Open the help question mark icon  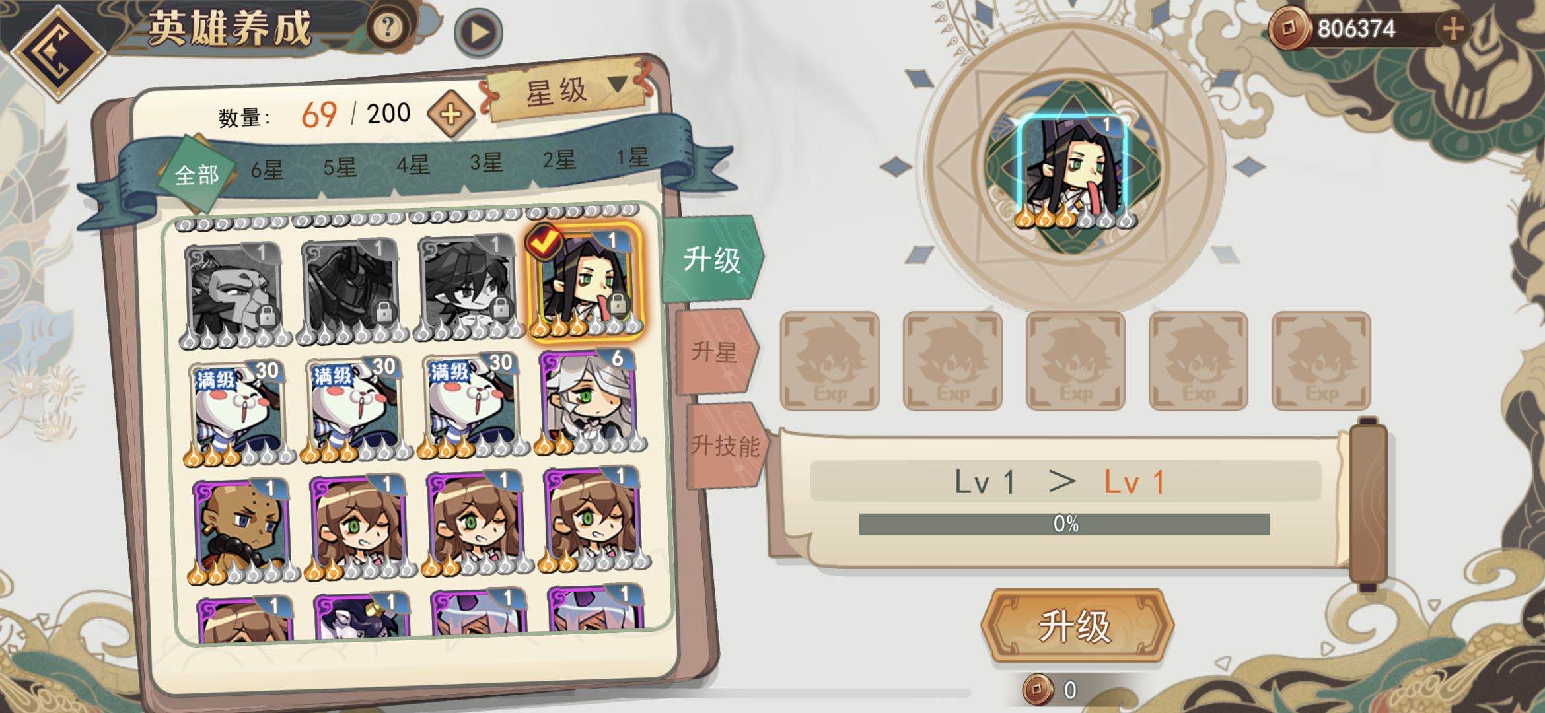tap(388, 27)
